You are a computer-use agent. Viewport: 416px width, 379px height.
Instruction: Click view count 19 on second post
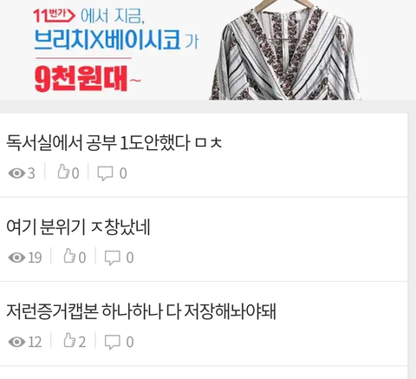click(35, 258)
